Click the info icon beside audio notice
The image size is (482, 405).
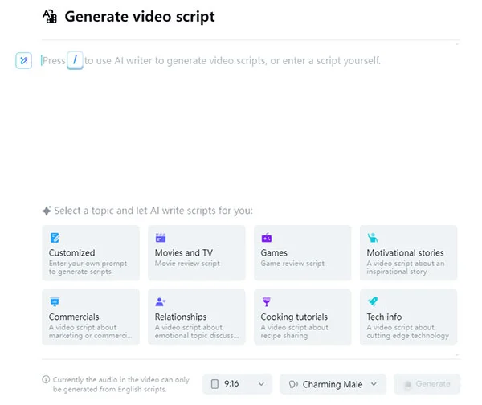tap(46, 379)
